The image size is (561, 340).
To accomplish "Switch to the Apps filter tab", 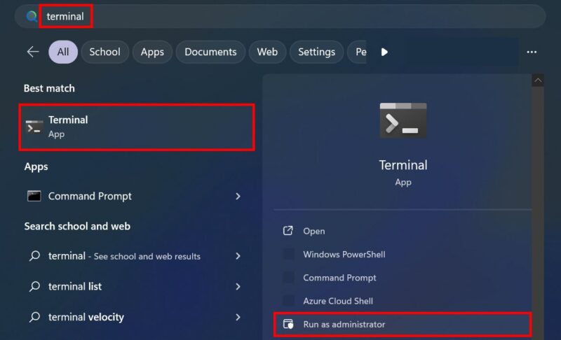I will click(x=152, y=52).
